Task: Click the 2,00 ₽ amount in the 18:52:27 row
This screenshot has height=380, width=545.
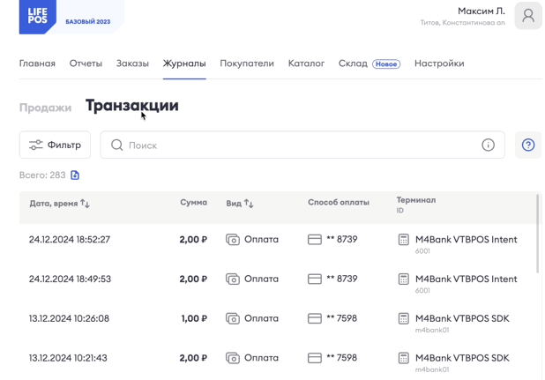Action: click(193, 239)
